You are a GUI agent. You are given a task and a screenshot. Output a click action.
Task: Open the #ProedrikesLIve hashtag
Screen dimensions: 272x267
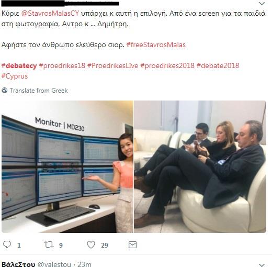[112, 66]
